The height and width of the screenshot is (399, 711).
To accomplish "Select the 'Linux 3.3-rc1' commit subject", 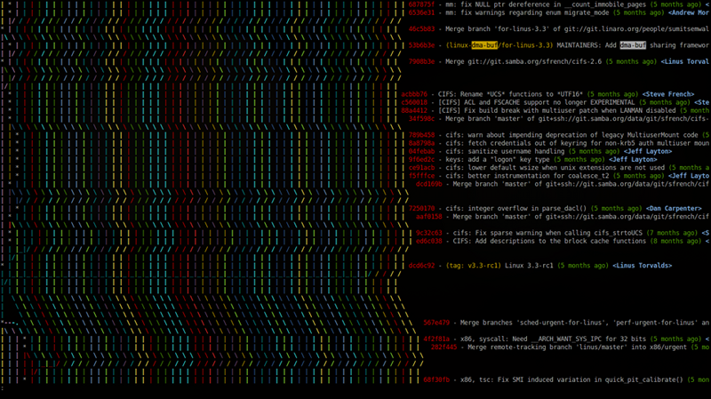I will click(529, 266).
